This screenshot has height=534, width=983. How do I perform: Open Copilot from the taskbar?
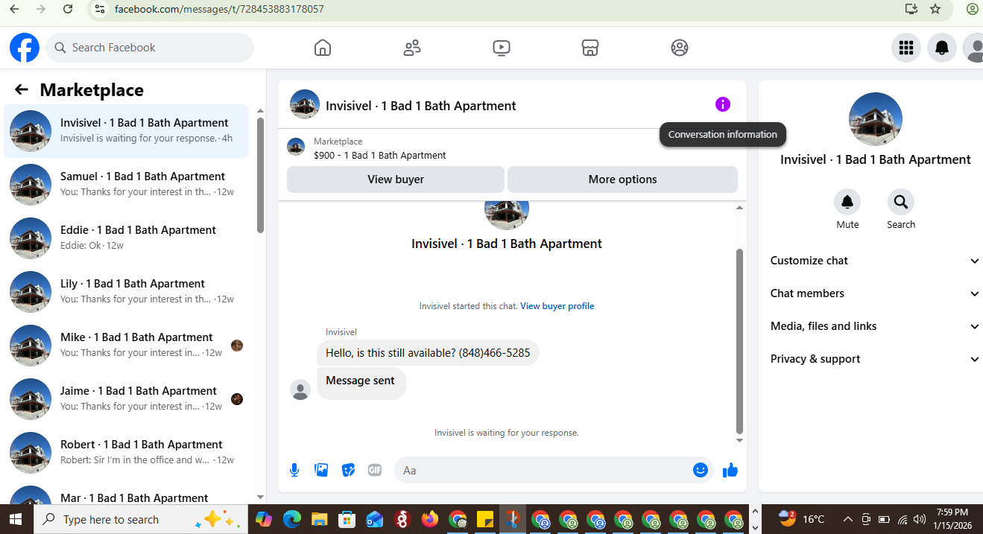click(264, 519)
